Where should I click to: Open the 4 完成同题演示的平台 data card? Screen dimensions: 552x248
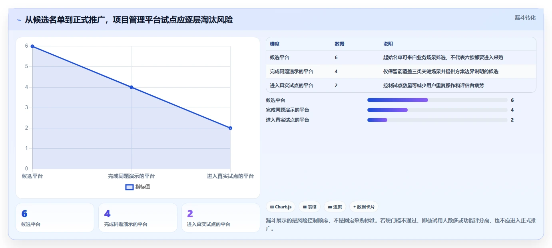point(138,218)
